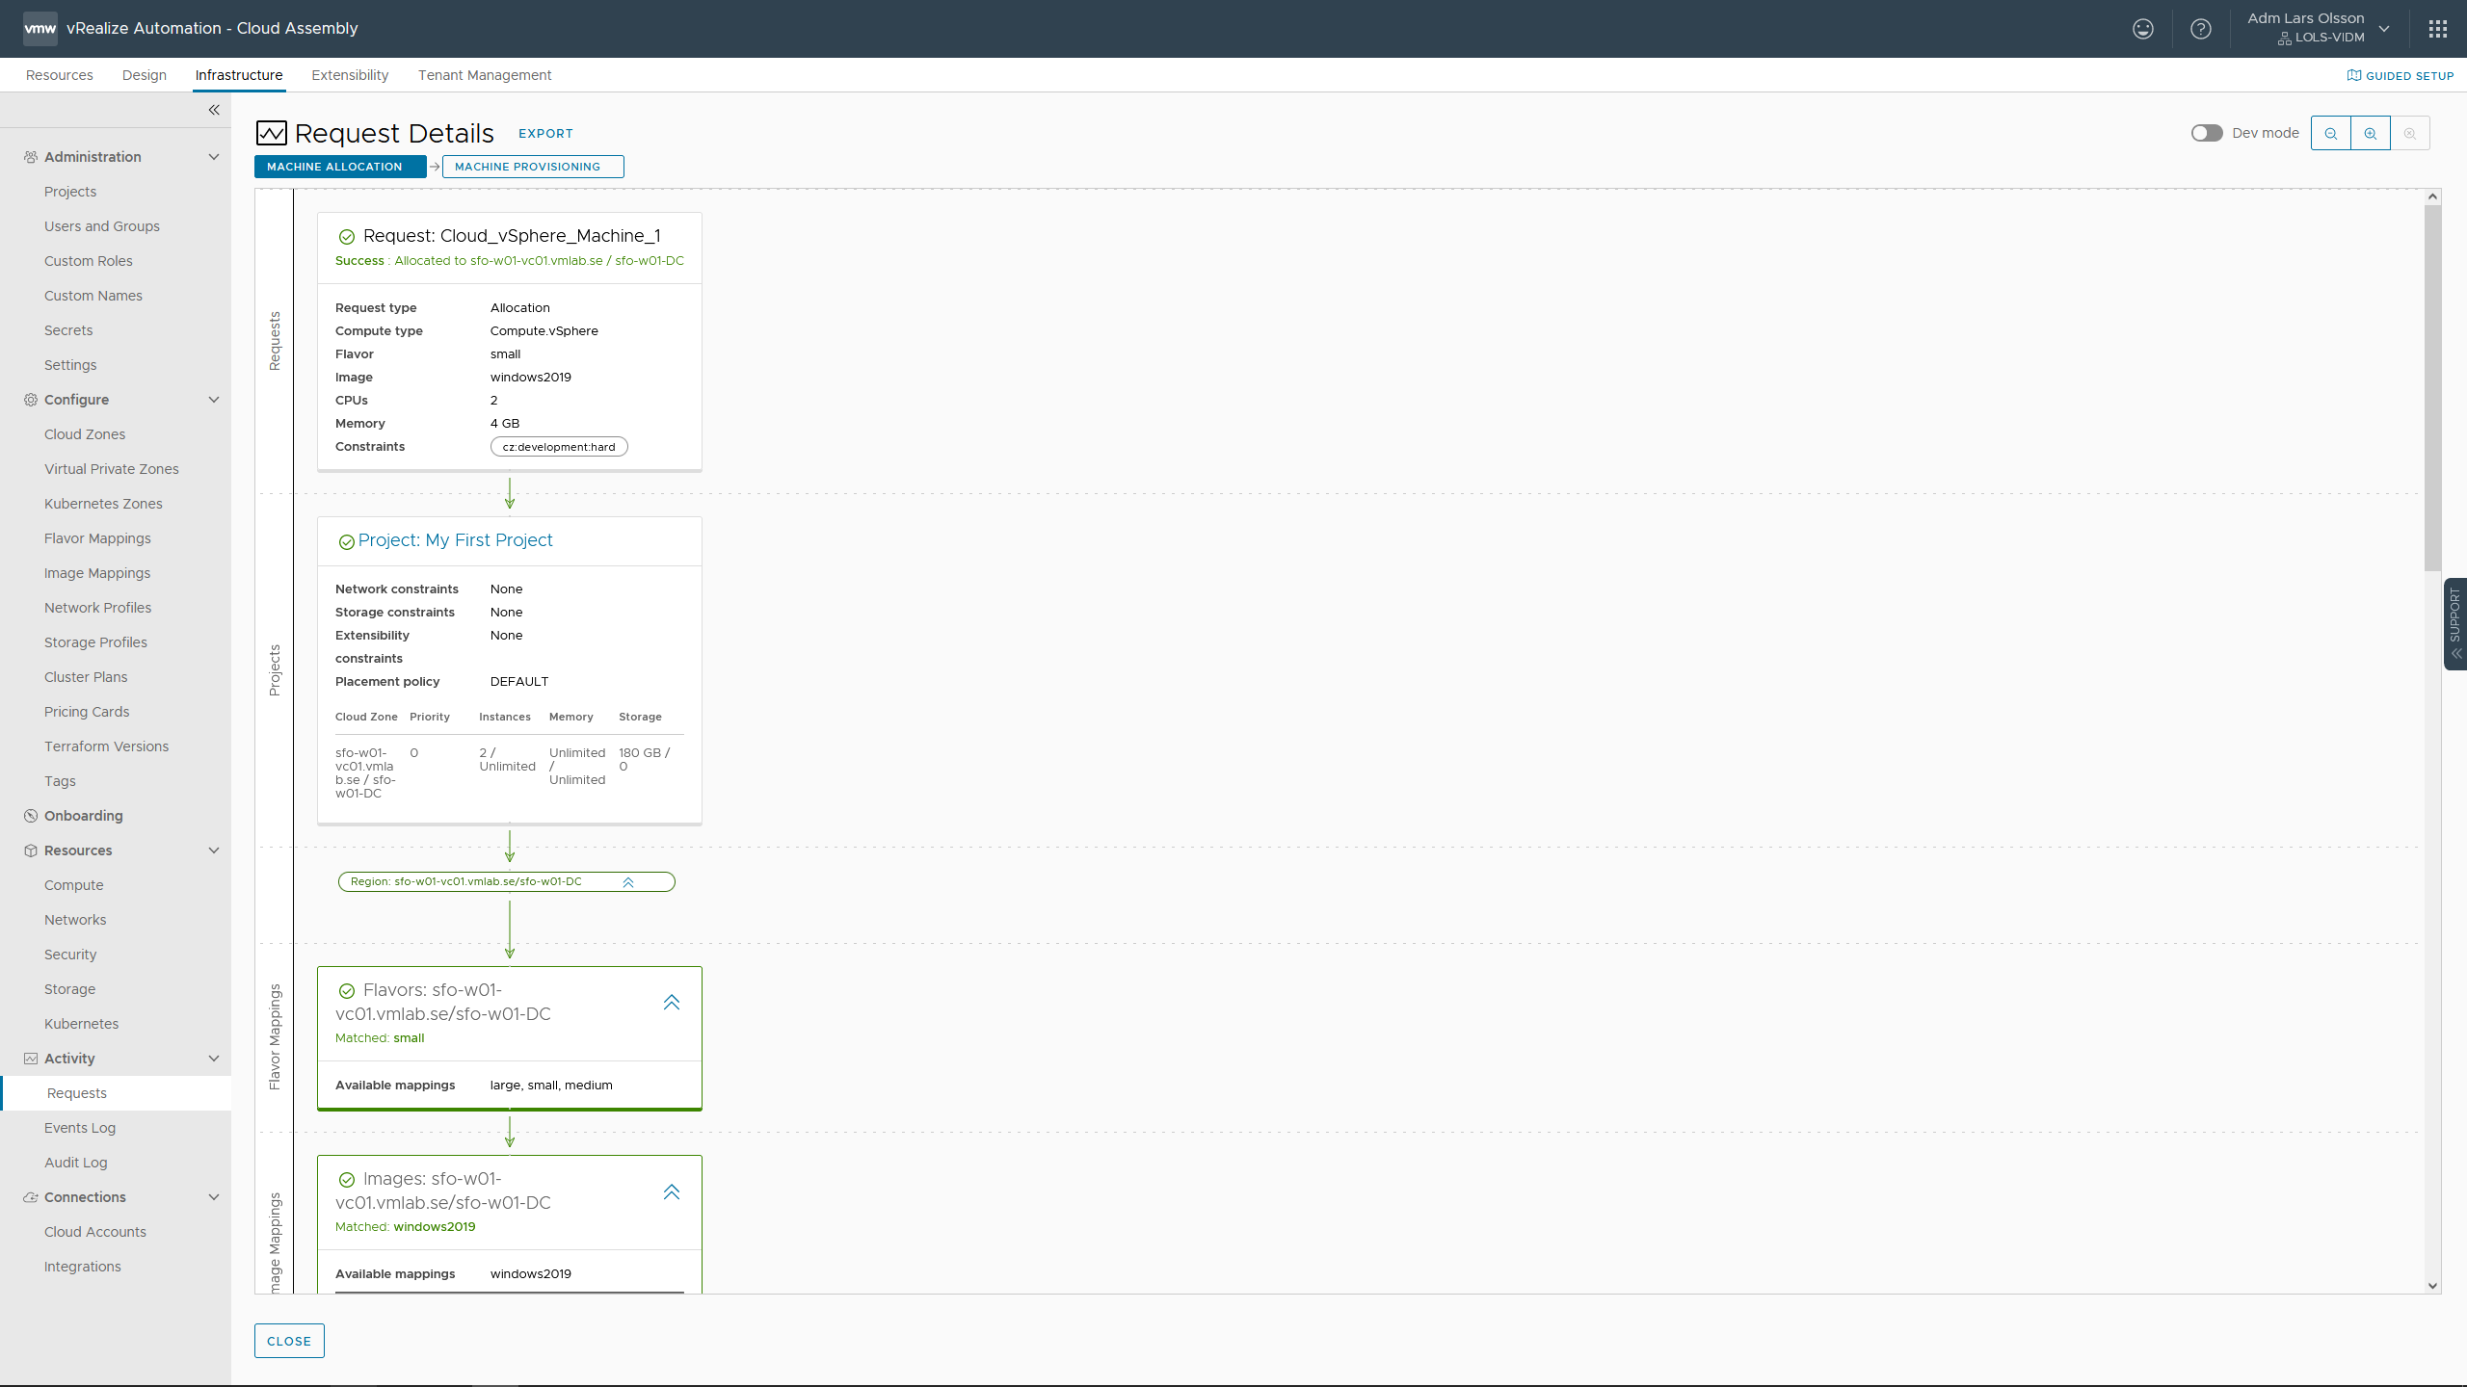Switch to the Resources top tab
Image resolution: width=2467 pixels, height=1387 pixels.
(x=60, y=75)
